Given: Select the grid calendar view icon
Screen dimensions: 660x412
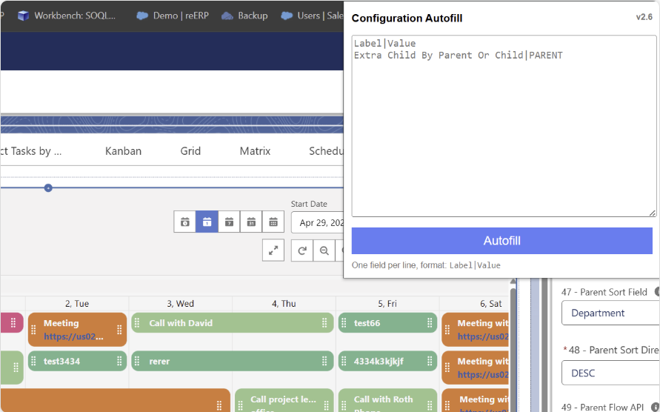Looking at the screenshot, I should click(x=273, y=222).
